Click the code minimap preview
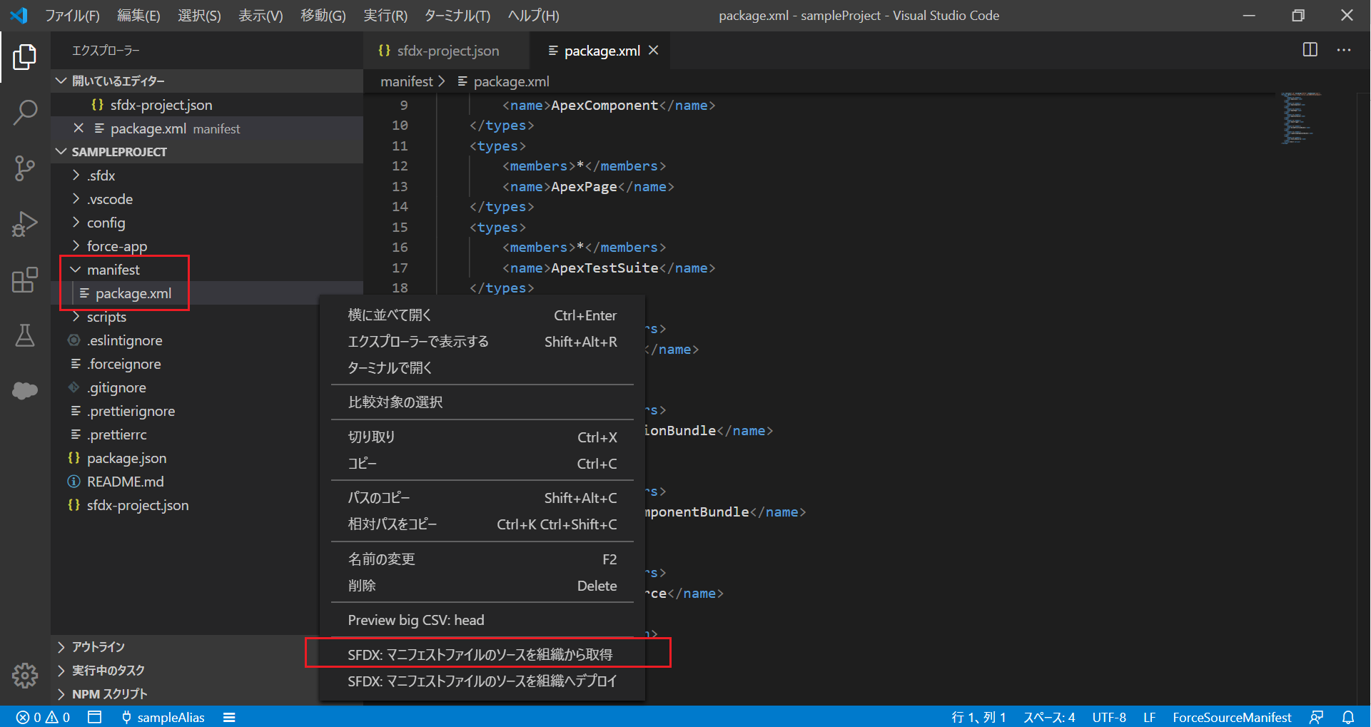This screenshot has width=1371, height=727. click(1300, 118)
